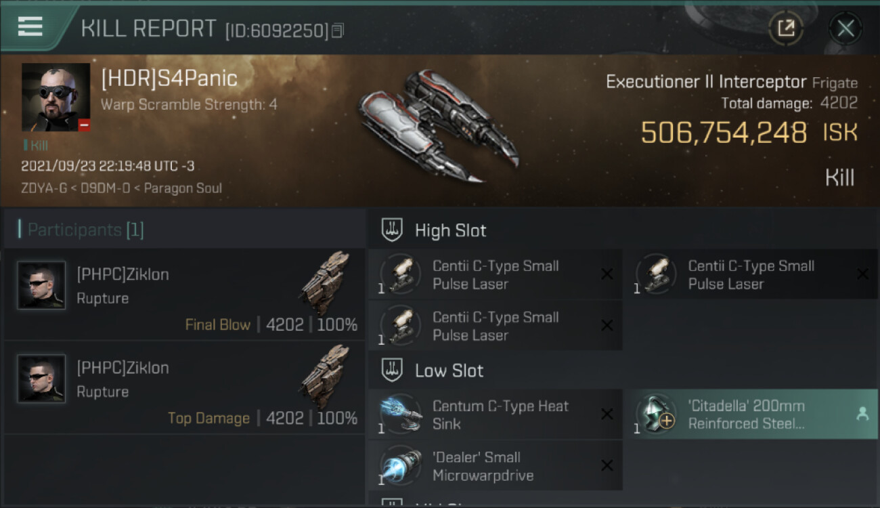Click the X beside 'Dealer' Small Microwarpdrive

pyautogui.click(x=607, y=465)
